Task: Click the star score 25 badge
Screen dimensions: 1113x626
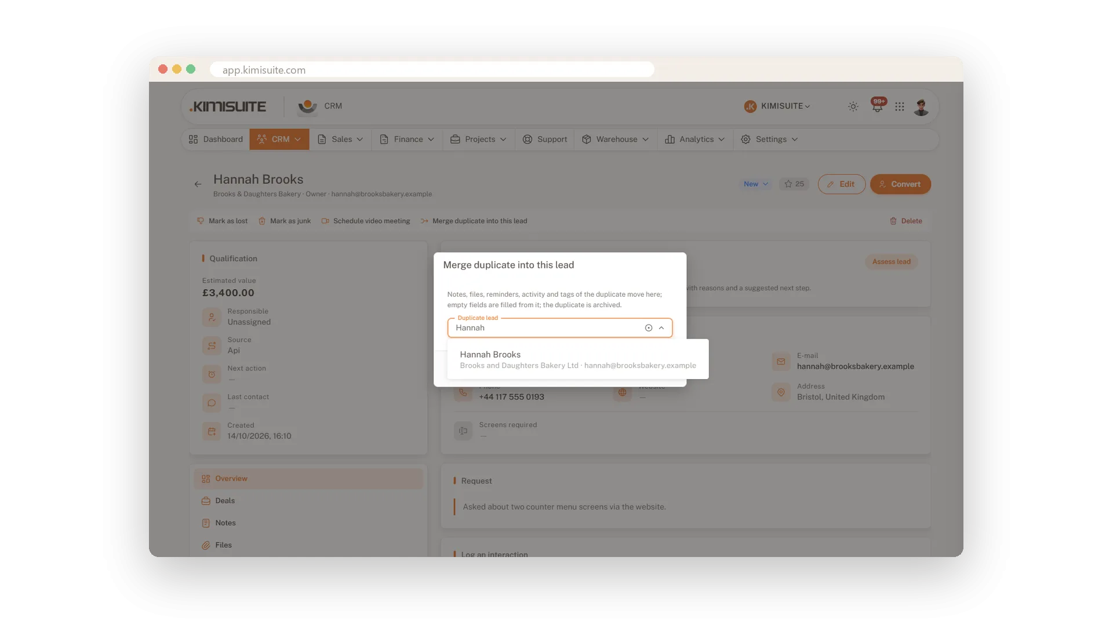Action: click(x=794, y=184)
